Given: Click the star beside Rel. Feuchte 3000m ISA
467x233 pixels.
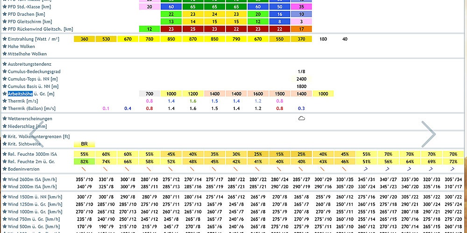Looking at the screenshot, I should click(x=5, y=154).
